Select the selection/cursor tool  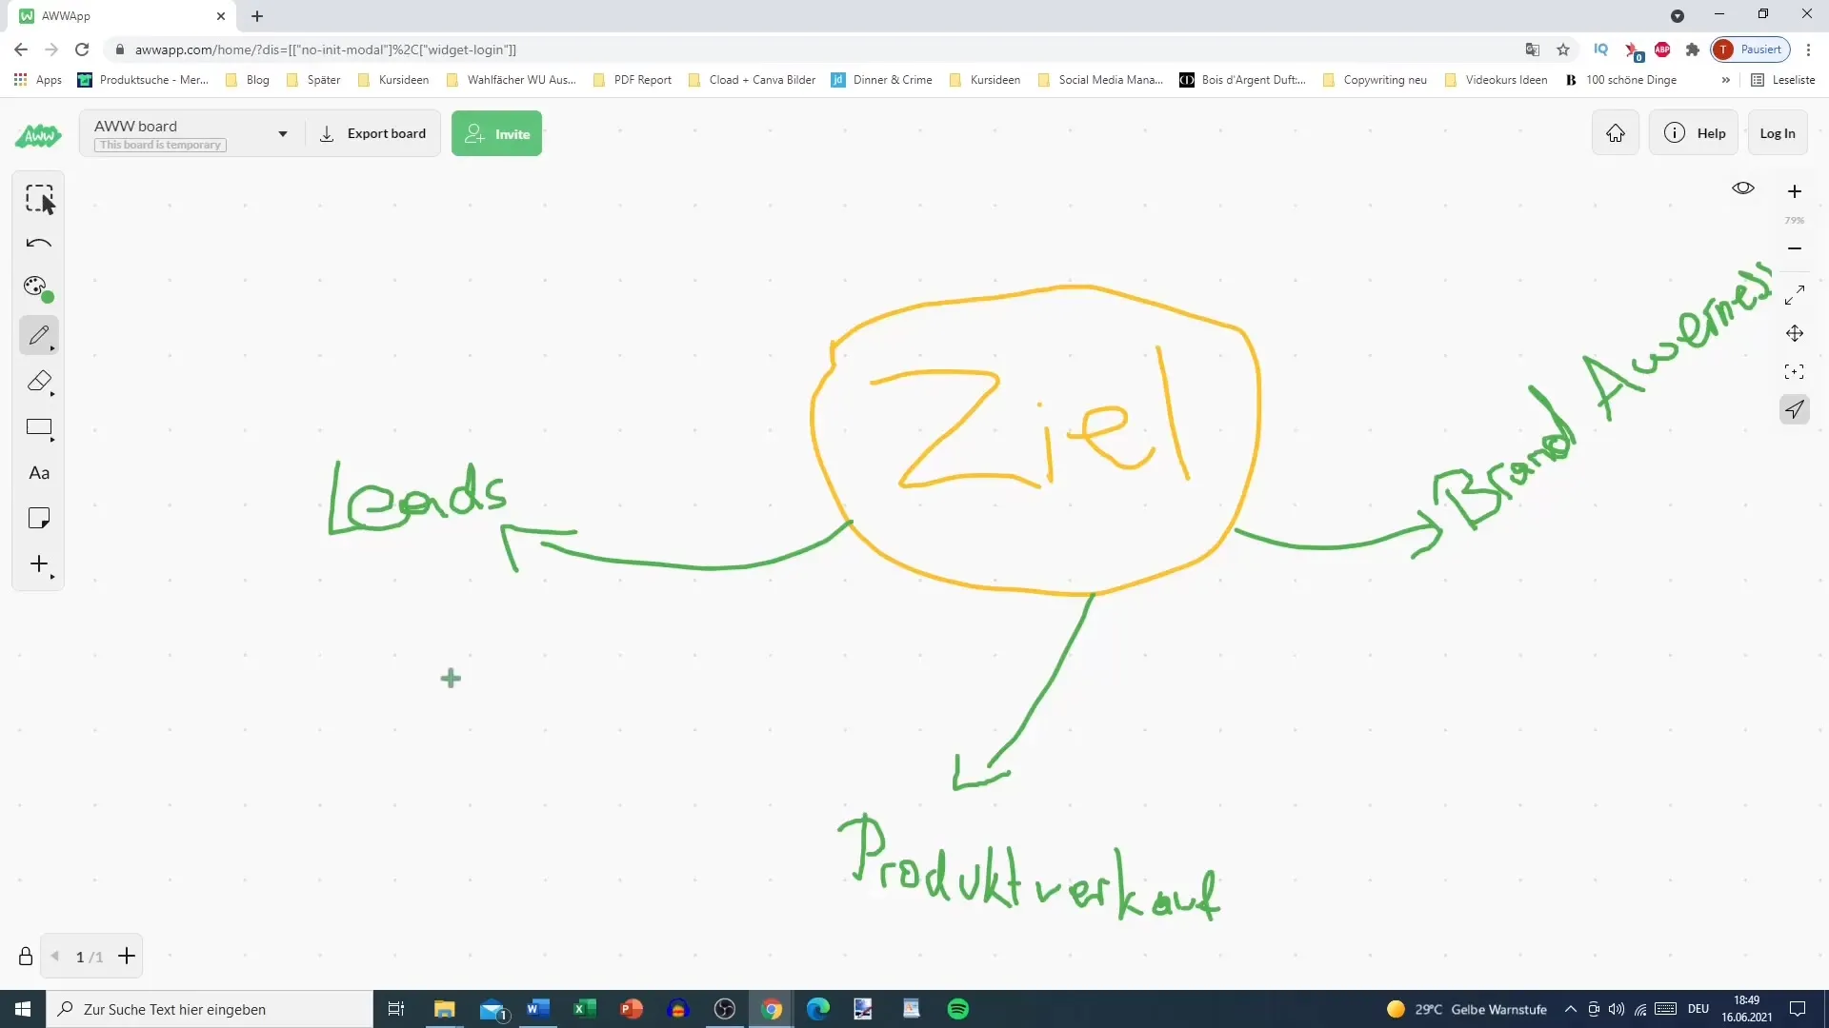(x=39, y=197)
